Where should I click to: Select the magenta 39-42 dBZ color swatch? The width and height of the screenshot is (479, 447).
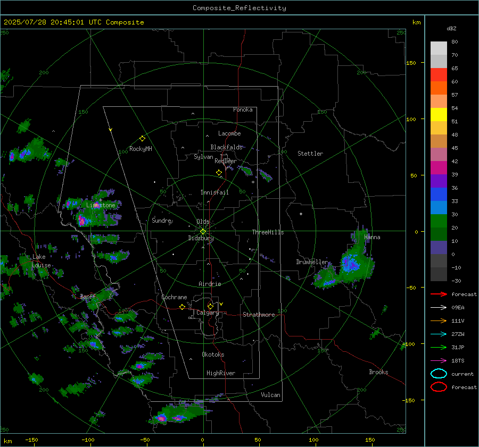tap(439, 168)
